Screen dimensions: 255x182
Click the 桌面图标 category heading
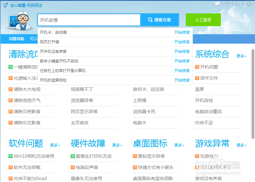tap(150, 143)
